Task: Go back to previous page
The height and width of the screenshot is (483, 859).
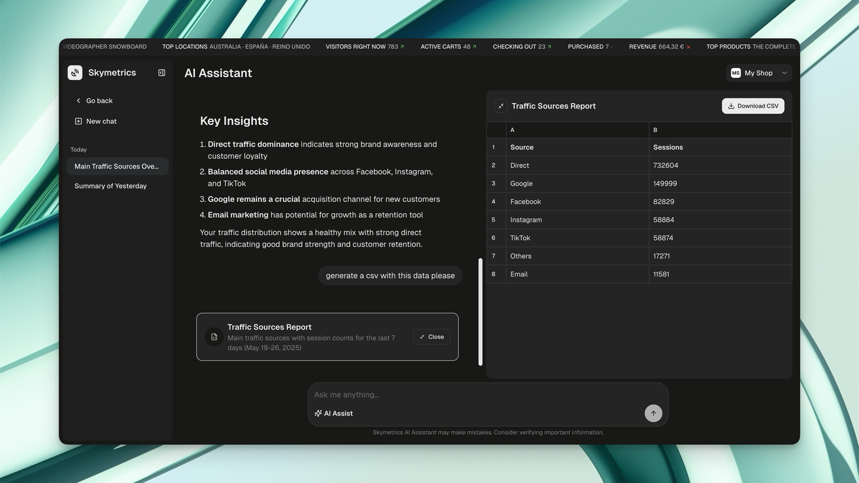Action: click(94, 100)
